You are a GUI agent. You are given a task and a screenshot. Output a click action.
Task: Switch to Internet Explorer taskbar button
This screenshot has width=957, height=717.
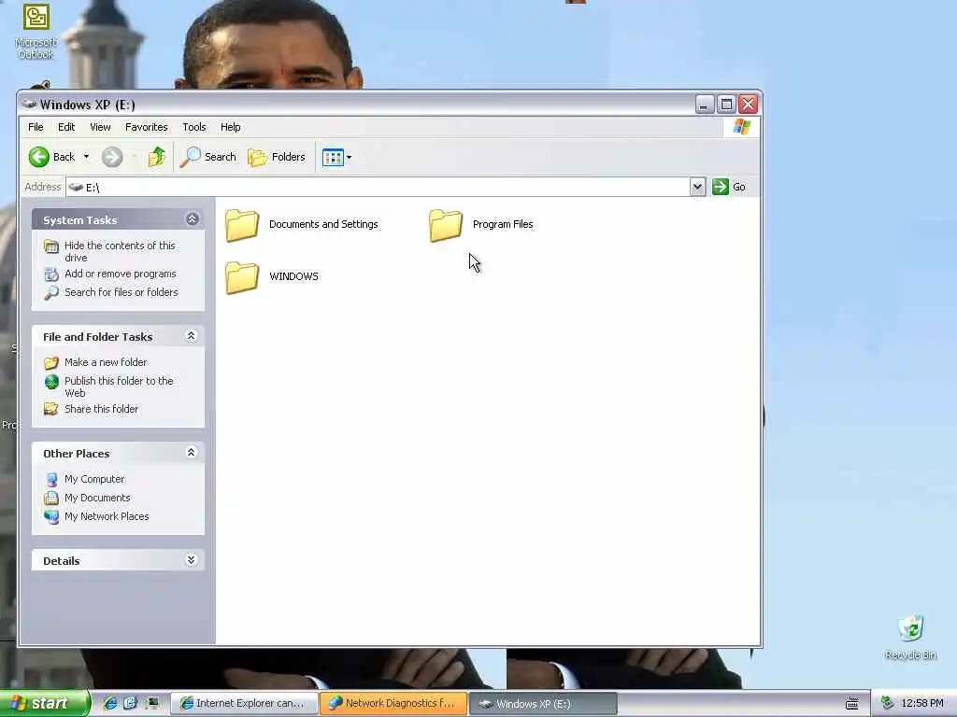243,703
